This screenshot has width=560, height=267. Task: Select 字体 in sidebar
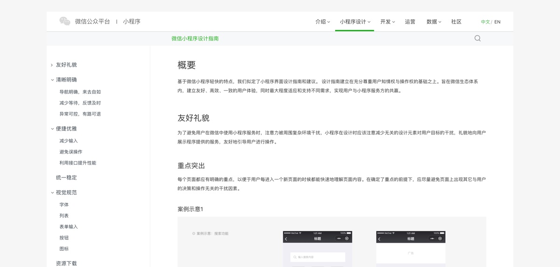click(x=64, y=205)
